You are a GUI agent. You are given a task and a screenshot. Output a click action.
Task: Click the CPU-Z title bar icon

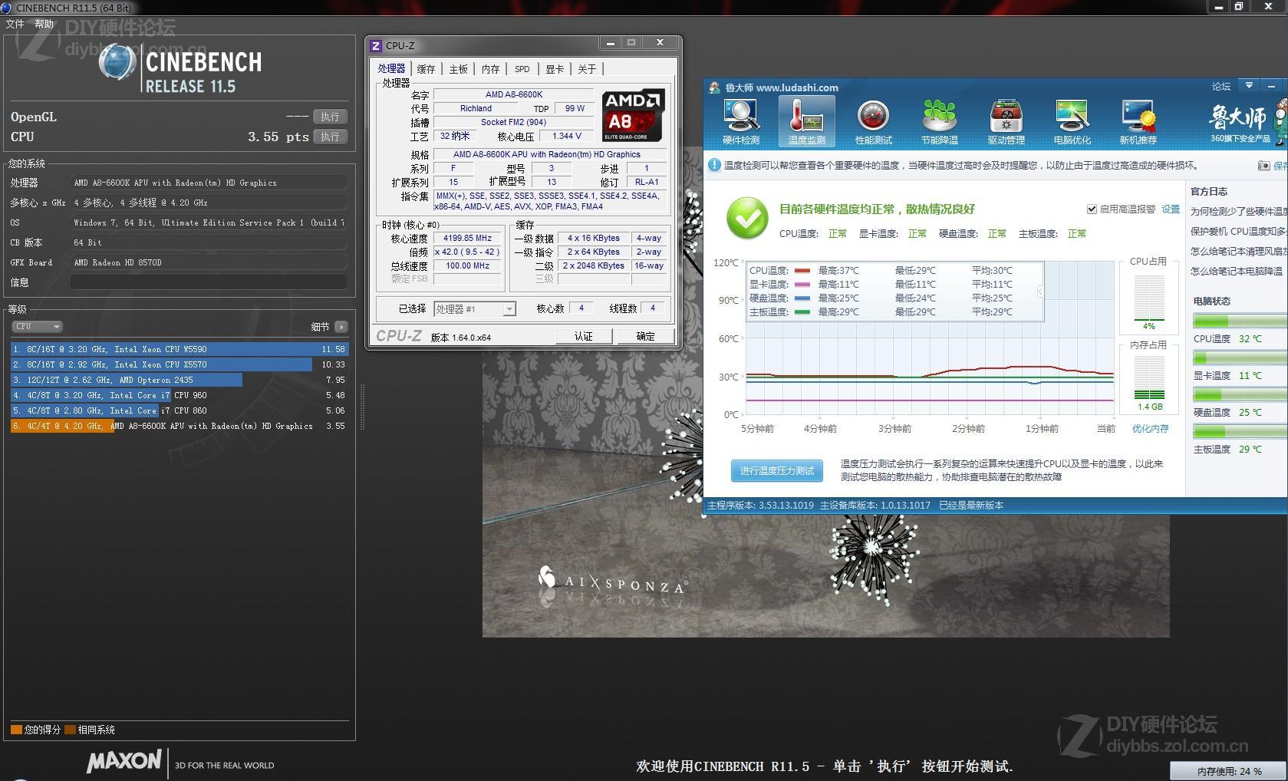pyautogui.click(x=376, y=45)
